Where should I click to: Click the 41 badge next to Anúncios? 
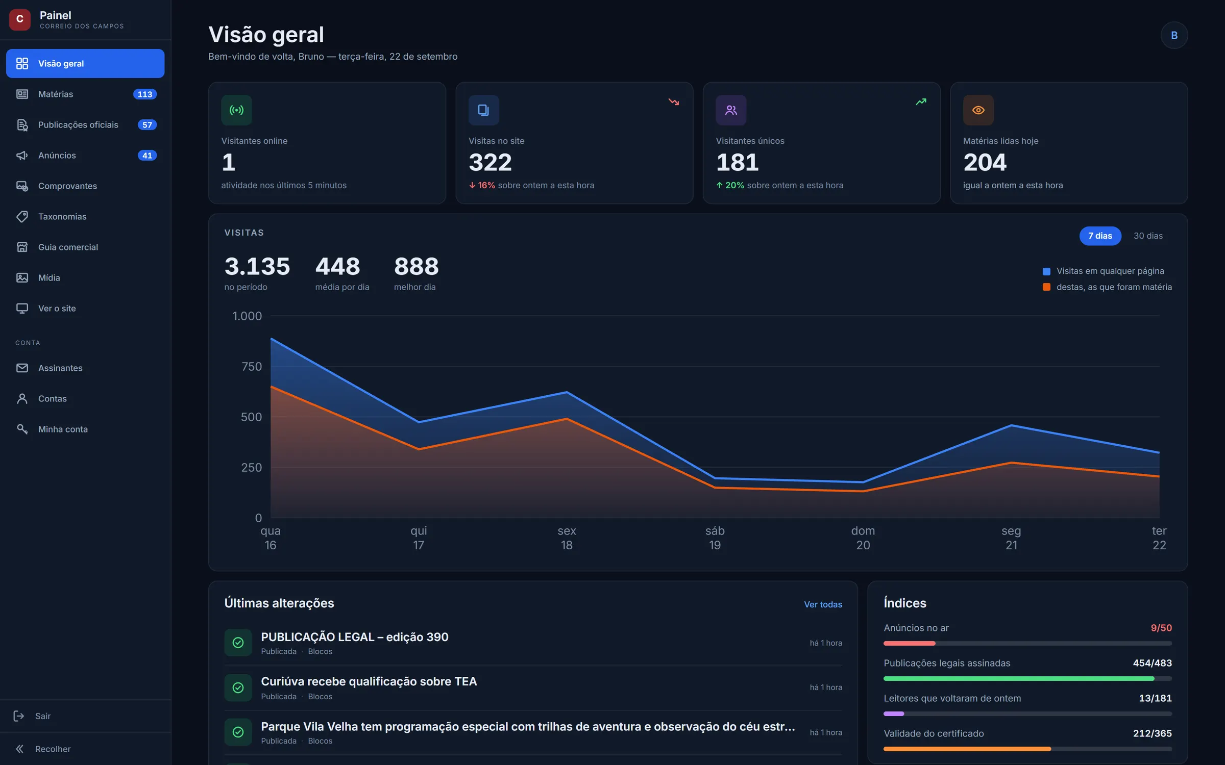pyautogui.click(x=147, y=155)
